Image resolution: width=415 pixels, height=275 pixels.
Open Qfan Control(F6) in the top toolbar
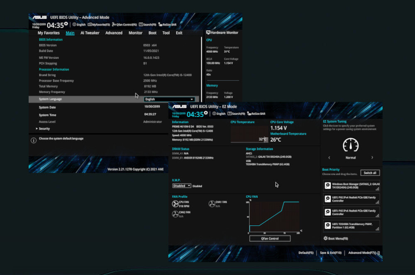(x=124, y=24)
